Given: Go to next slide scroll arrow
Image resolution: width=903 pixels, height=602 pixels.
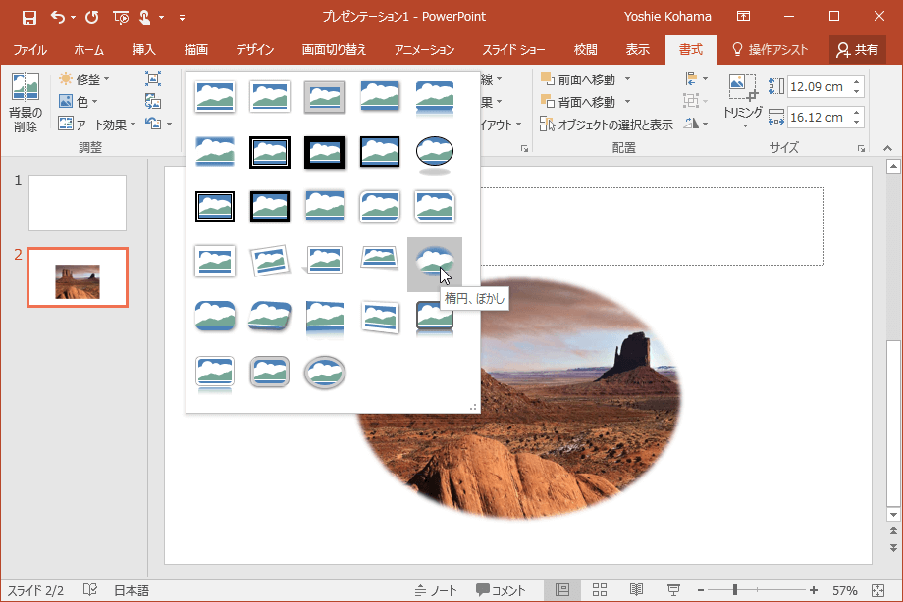Looking at the screenshot, I should (x=893, y=547).
